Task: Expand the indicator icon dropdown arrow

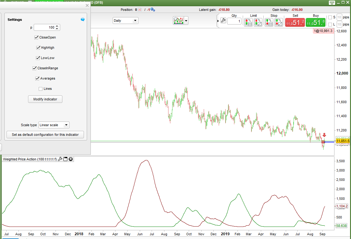Action: (186, 21)
